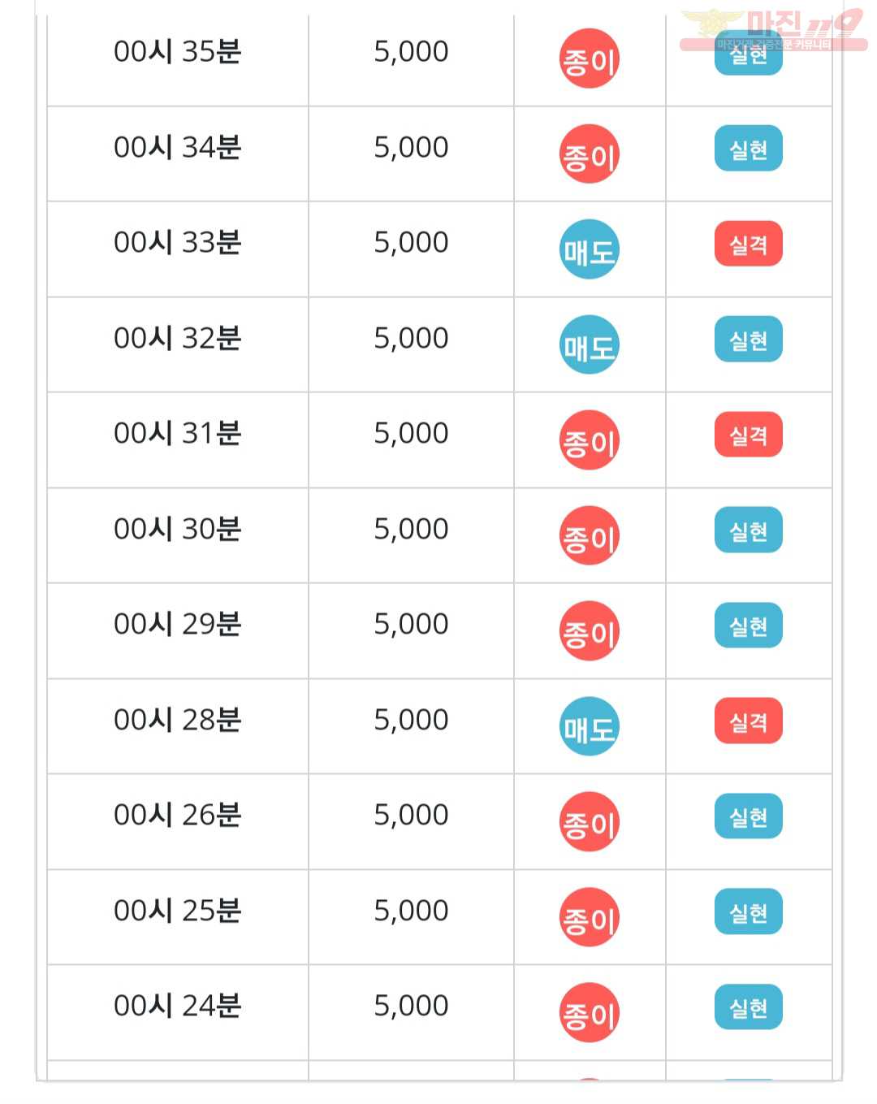Click the red 실격 badge at 00시 28분
This screenshot has width=877, height=1104.
tap(749, 721)
